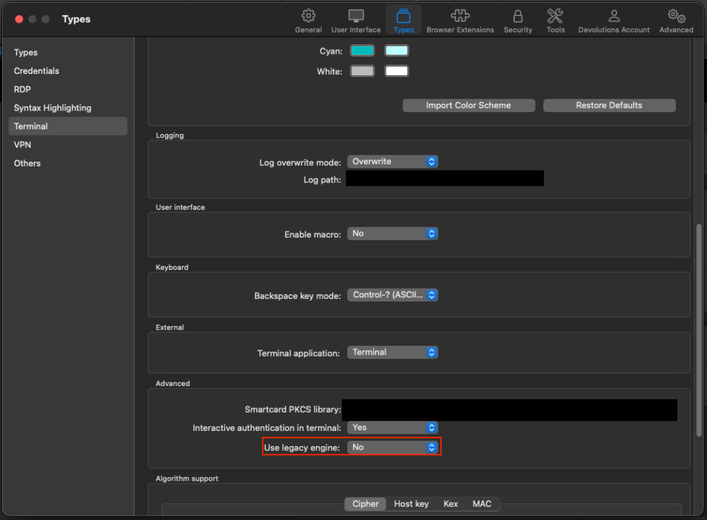This screenshot has height=520, width=707.
Task: Click the Import Color Scheme button
Action: coord(469,106)
